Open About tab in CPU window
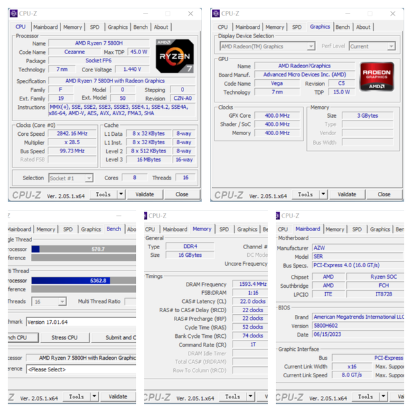The width and height of the screenshot is (412, 412). [x=161, y=27]
